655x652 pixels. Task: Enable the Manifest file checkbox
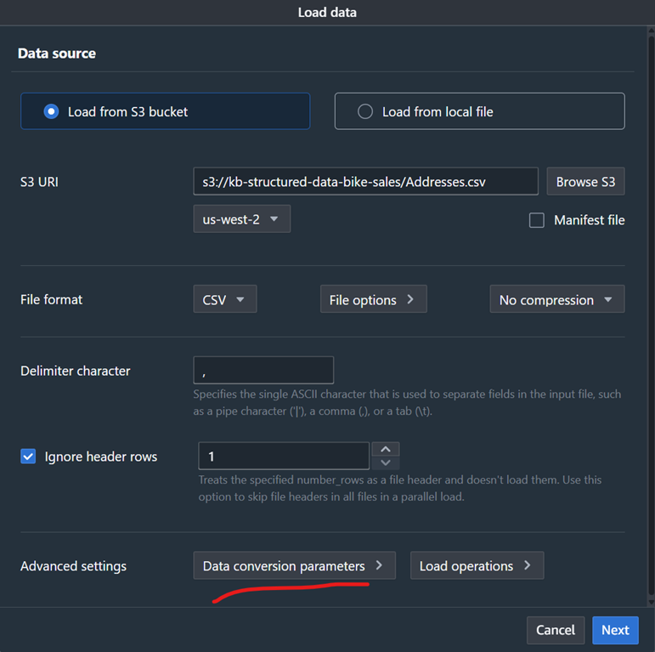pyautogui.click(x=537, y=220)
